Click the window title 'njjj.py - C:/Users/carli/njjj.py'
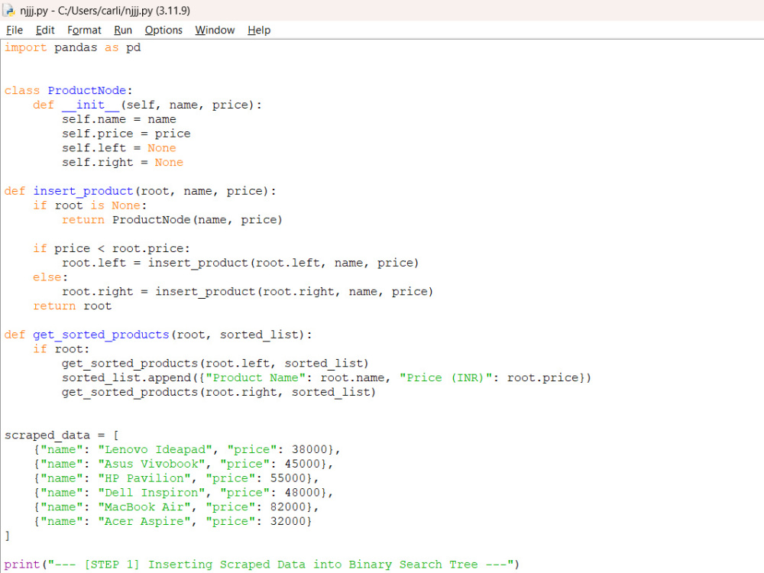 (x=105, y=10)
